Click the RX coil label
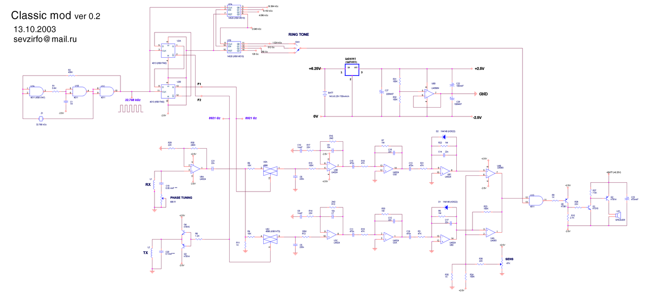Image resolution: width=649 pixels, height=302 pixels. [x=148, y=185]
